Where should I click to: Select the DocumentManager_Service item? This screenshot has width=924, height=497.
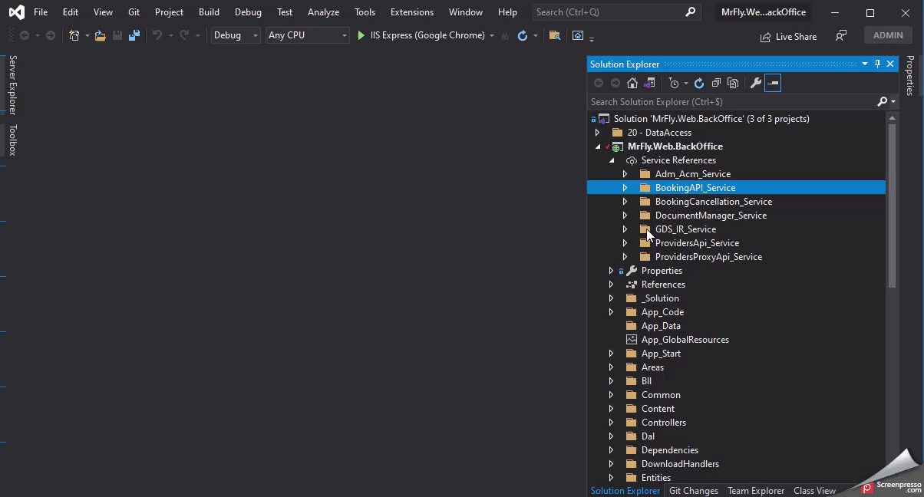coord(711,216)
